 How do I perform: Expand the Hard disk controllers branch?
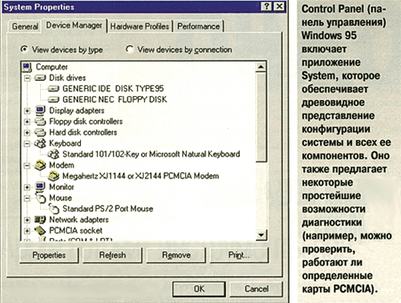[27, 132]
